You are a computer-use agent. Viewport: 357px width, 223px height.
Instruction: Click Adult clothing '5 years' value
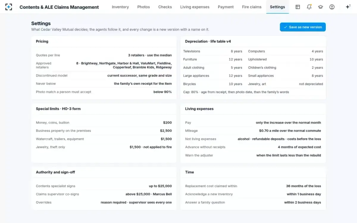[x=237, y=68]
